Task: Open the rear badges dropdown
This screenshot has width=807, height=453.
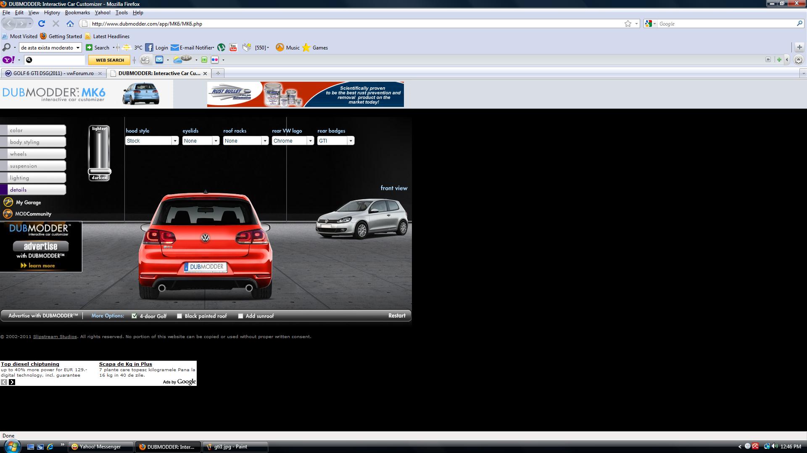Action: (x=335, y=141)
